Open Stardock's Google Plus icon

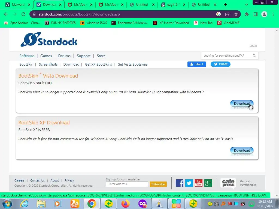pos(208,183)
